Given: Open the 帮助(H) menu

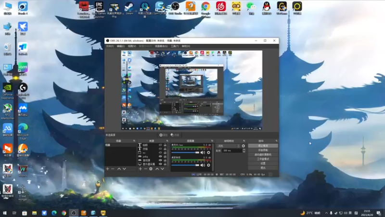Looking at the screenshot, I should [186, 46].
